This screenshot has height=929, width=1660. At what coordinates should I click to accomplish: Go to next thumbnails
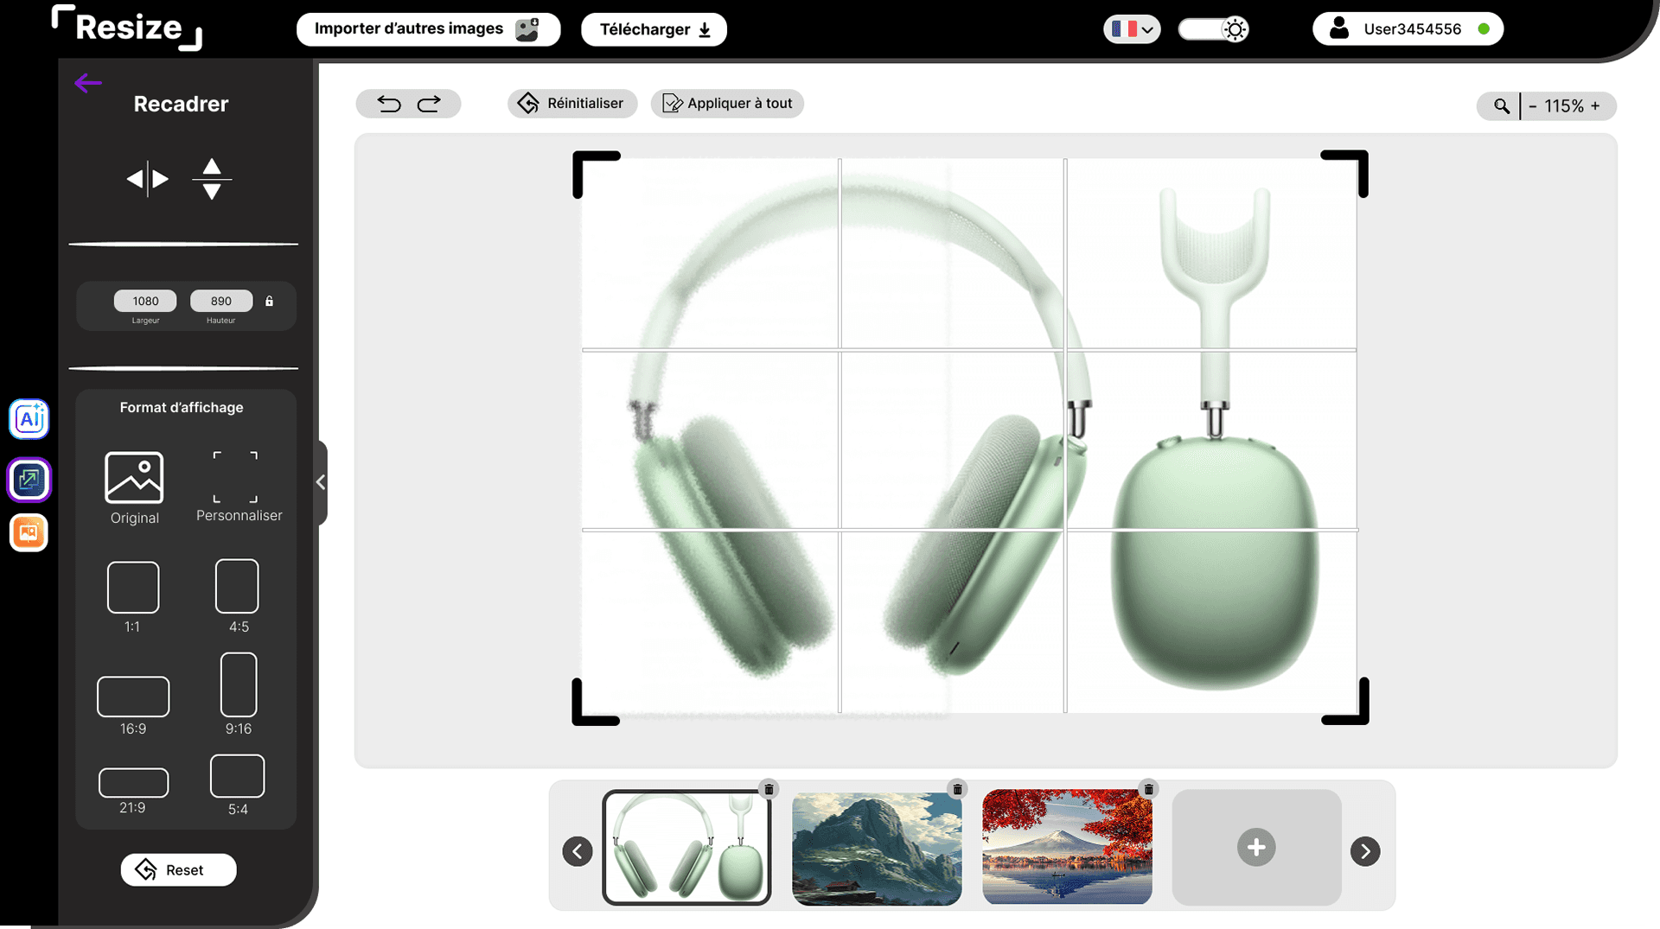coord(1365,851)
